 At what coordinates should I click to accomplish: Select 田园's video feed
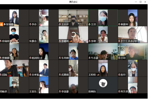[x=14, y=68]
